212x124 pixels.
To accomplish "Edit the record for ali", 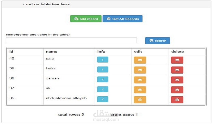I will click(x=140, y=90).
